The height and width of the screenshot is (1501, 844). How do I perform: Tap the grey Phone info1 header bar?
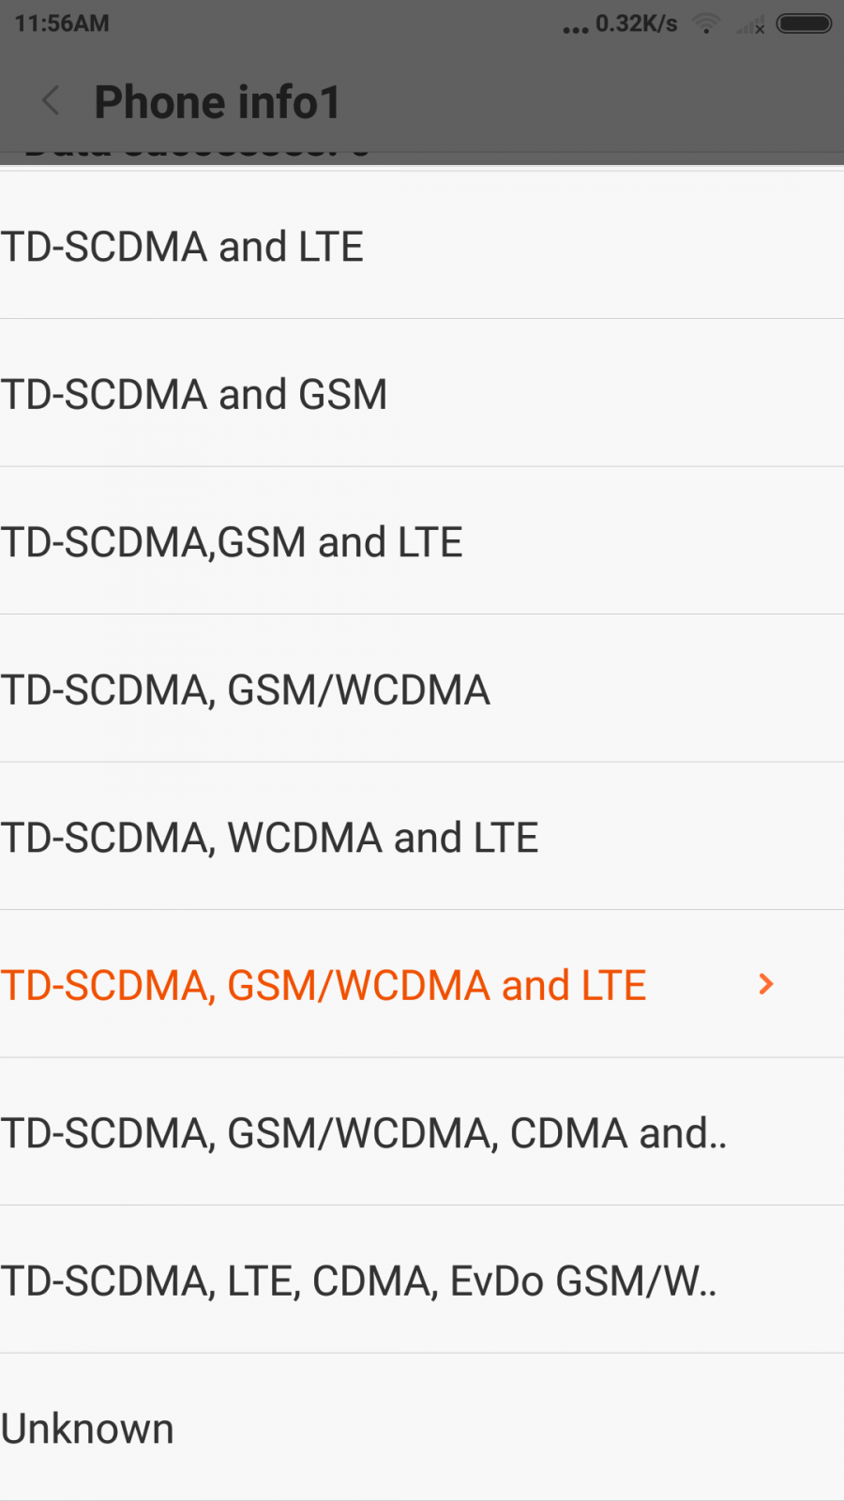point(563,101)
